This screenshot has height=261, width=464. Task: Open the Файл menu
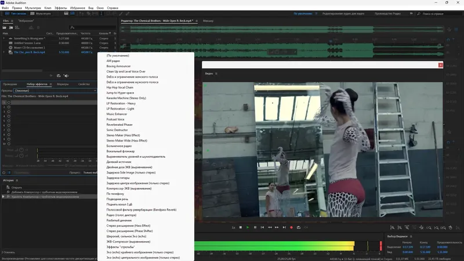(5, 8)
